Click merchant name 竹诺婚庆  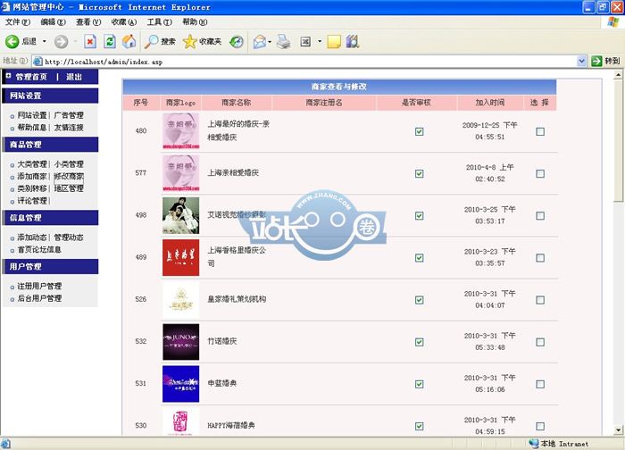(x=222, y=342)
